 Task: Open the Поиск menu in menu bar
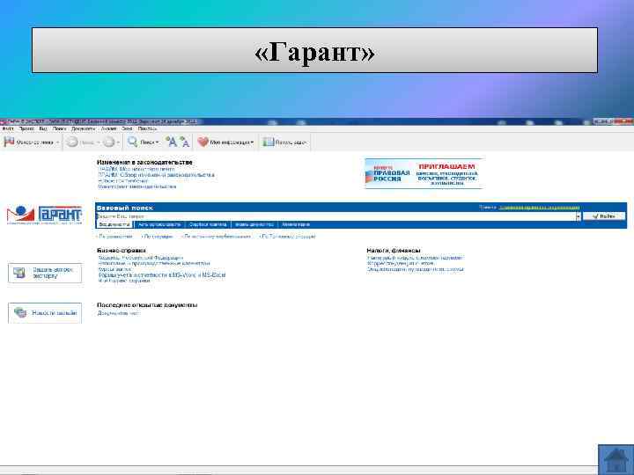click(x=59, y=128)
